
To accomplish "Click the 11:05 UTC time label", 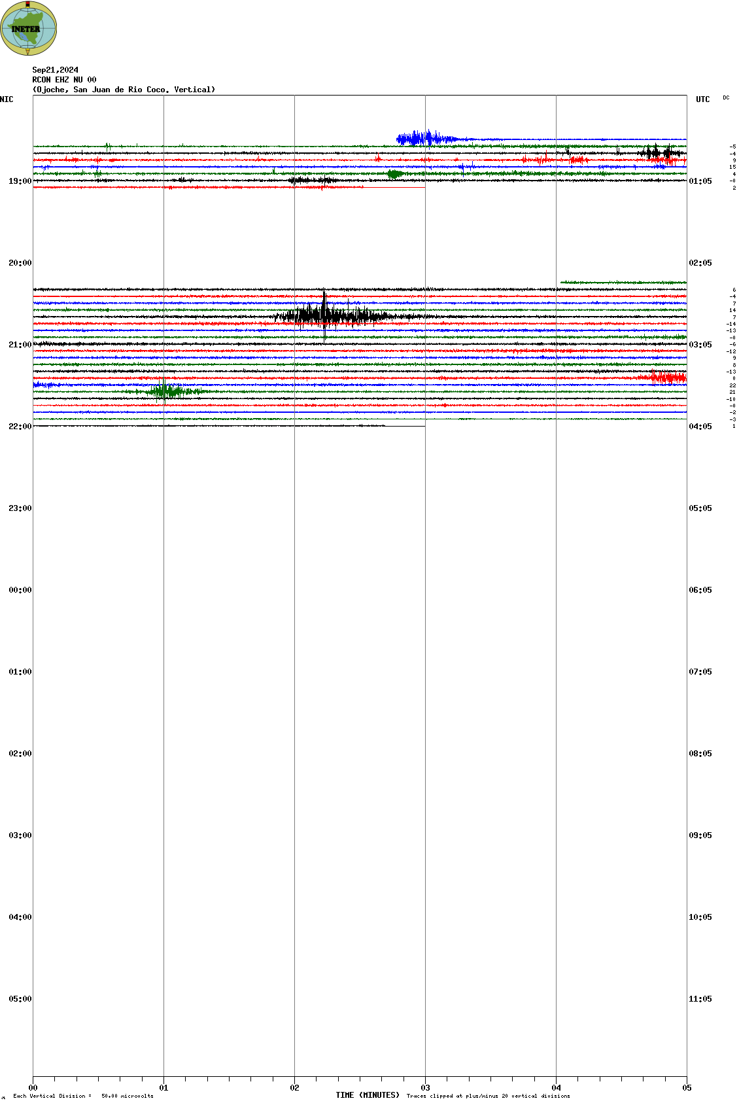I will click(700, 999).
